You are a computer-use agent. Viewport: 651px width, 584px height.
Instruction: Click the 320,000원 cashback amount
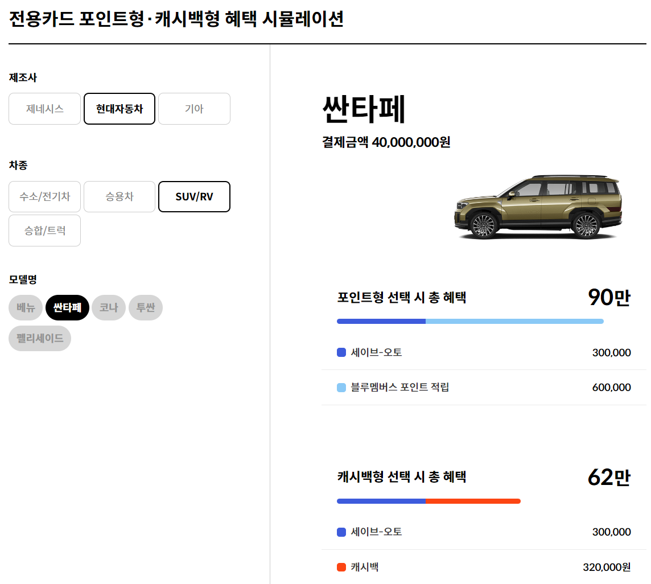[607, 567]
